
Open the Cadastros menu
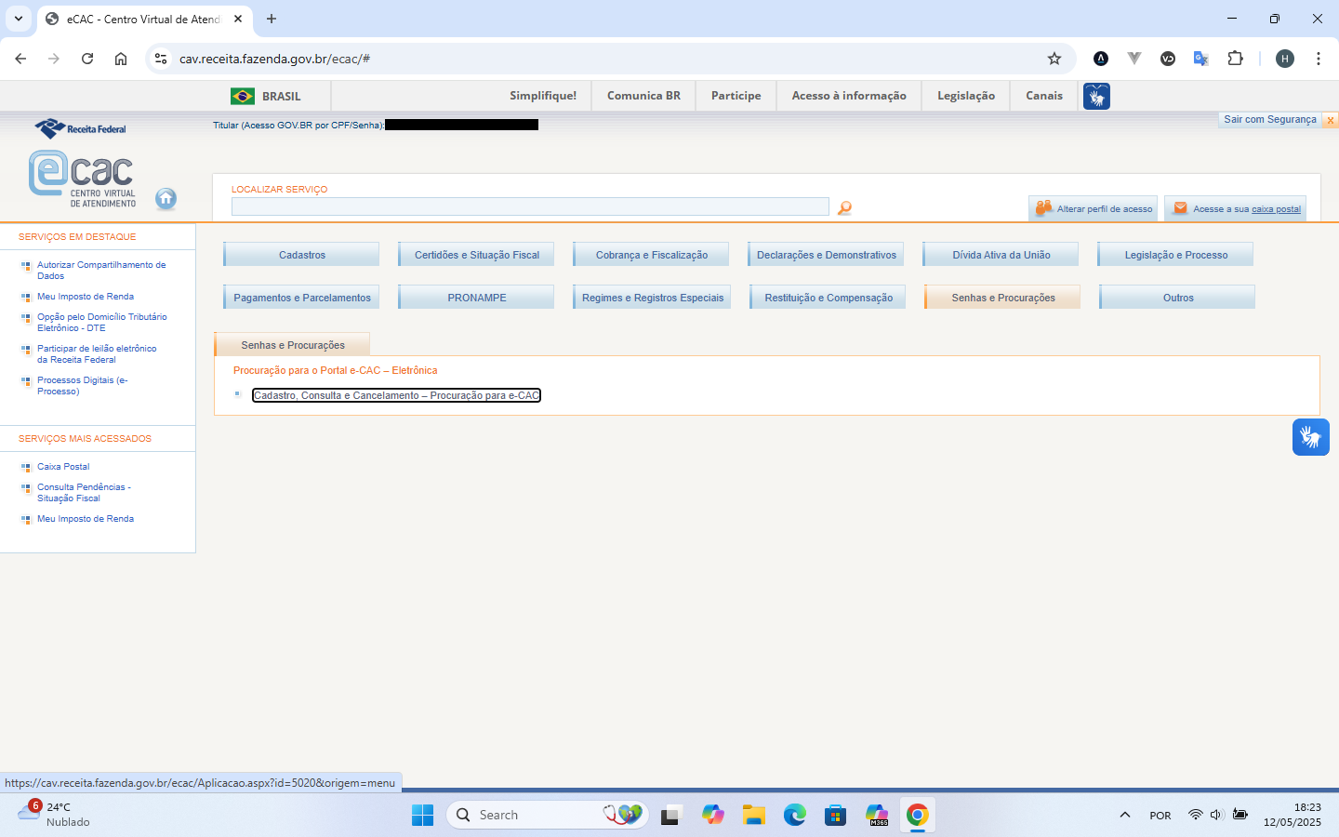click(302, 255)
